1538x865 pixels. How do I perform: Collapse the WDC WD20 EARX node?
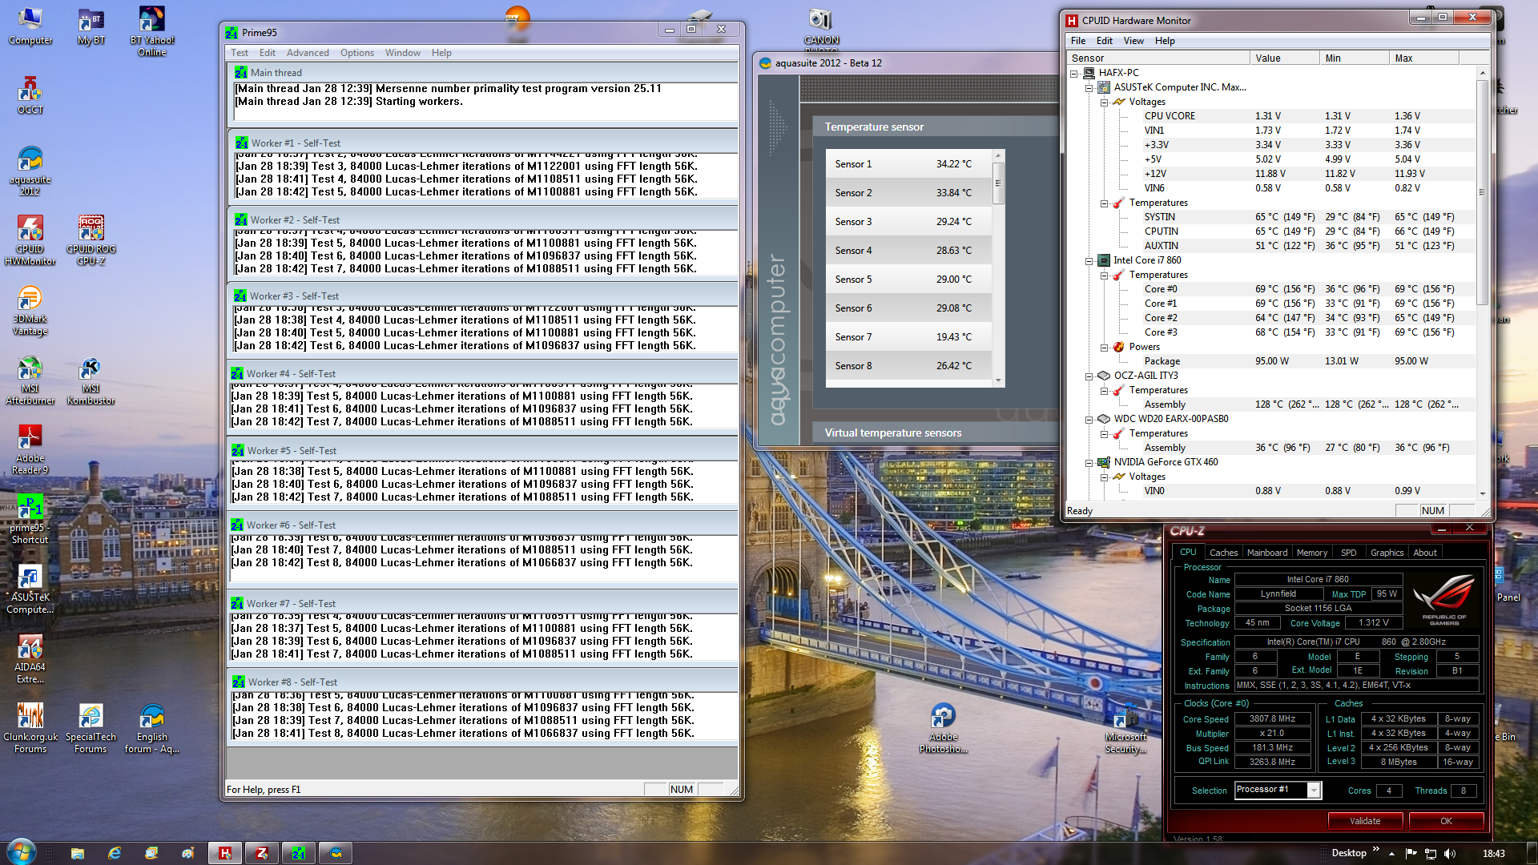tap(1089, 419)
